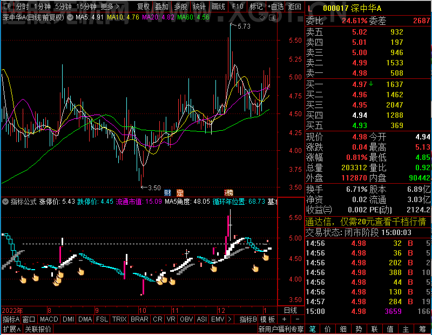Select the DMA indicator
The image size is (432, 335).
pos(85,319)
